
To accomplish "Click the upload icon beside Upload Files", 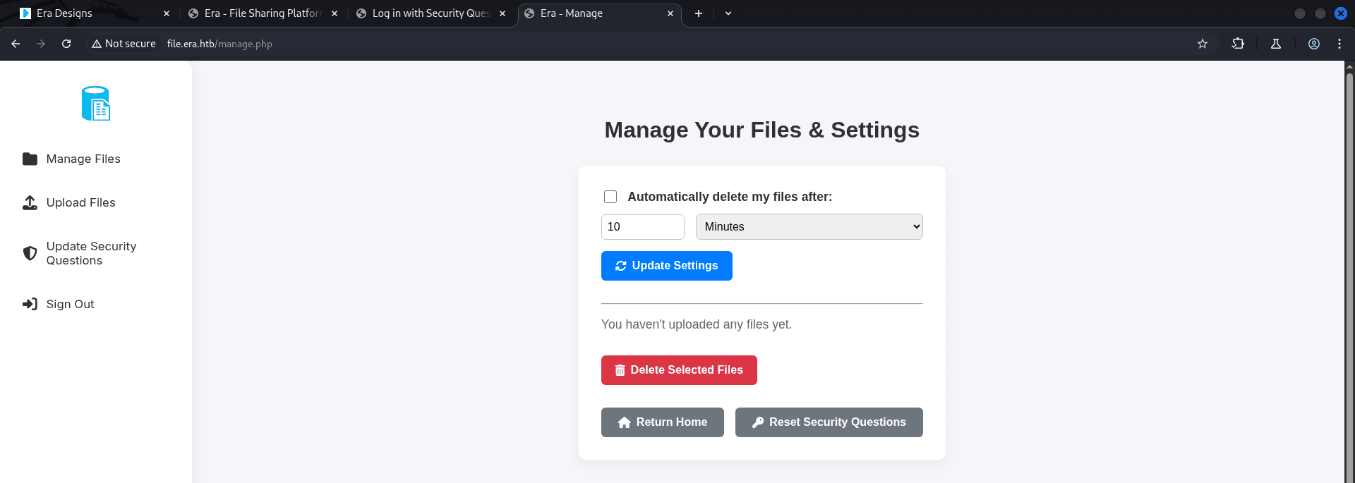I will (30, 203).
